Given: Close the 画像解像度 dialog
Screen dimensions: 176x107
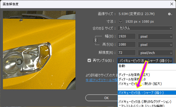Looking at the screenshot, I should 170,4.
